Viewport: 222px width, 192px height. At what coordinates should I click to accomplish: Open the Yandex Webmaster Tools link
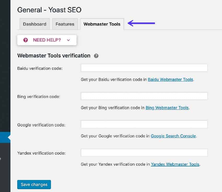(x=175, y=164)
